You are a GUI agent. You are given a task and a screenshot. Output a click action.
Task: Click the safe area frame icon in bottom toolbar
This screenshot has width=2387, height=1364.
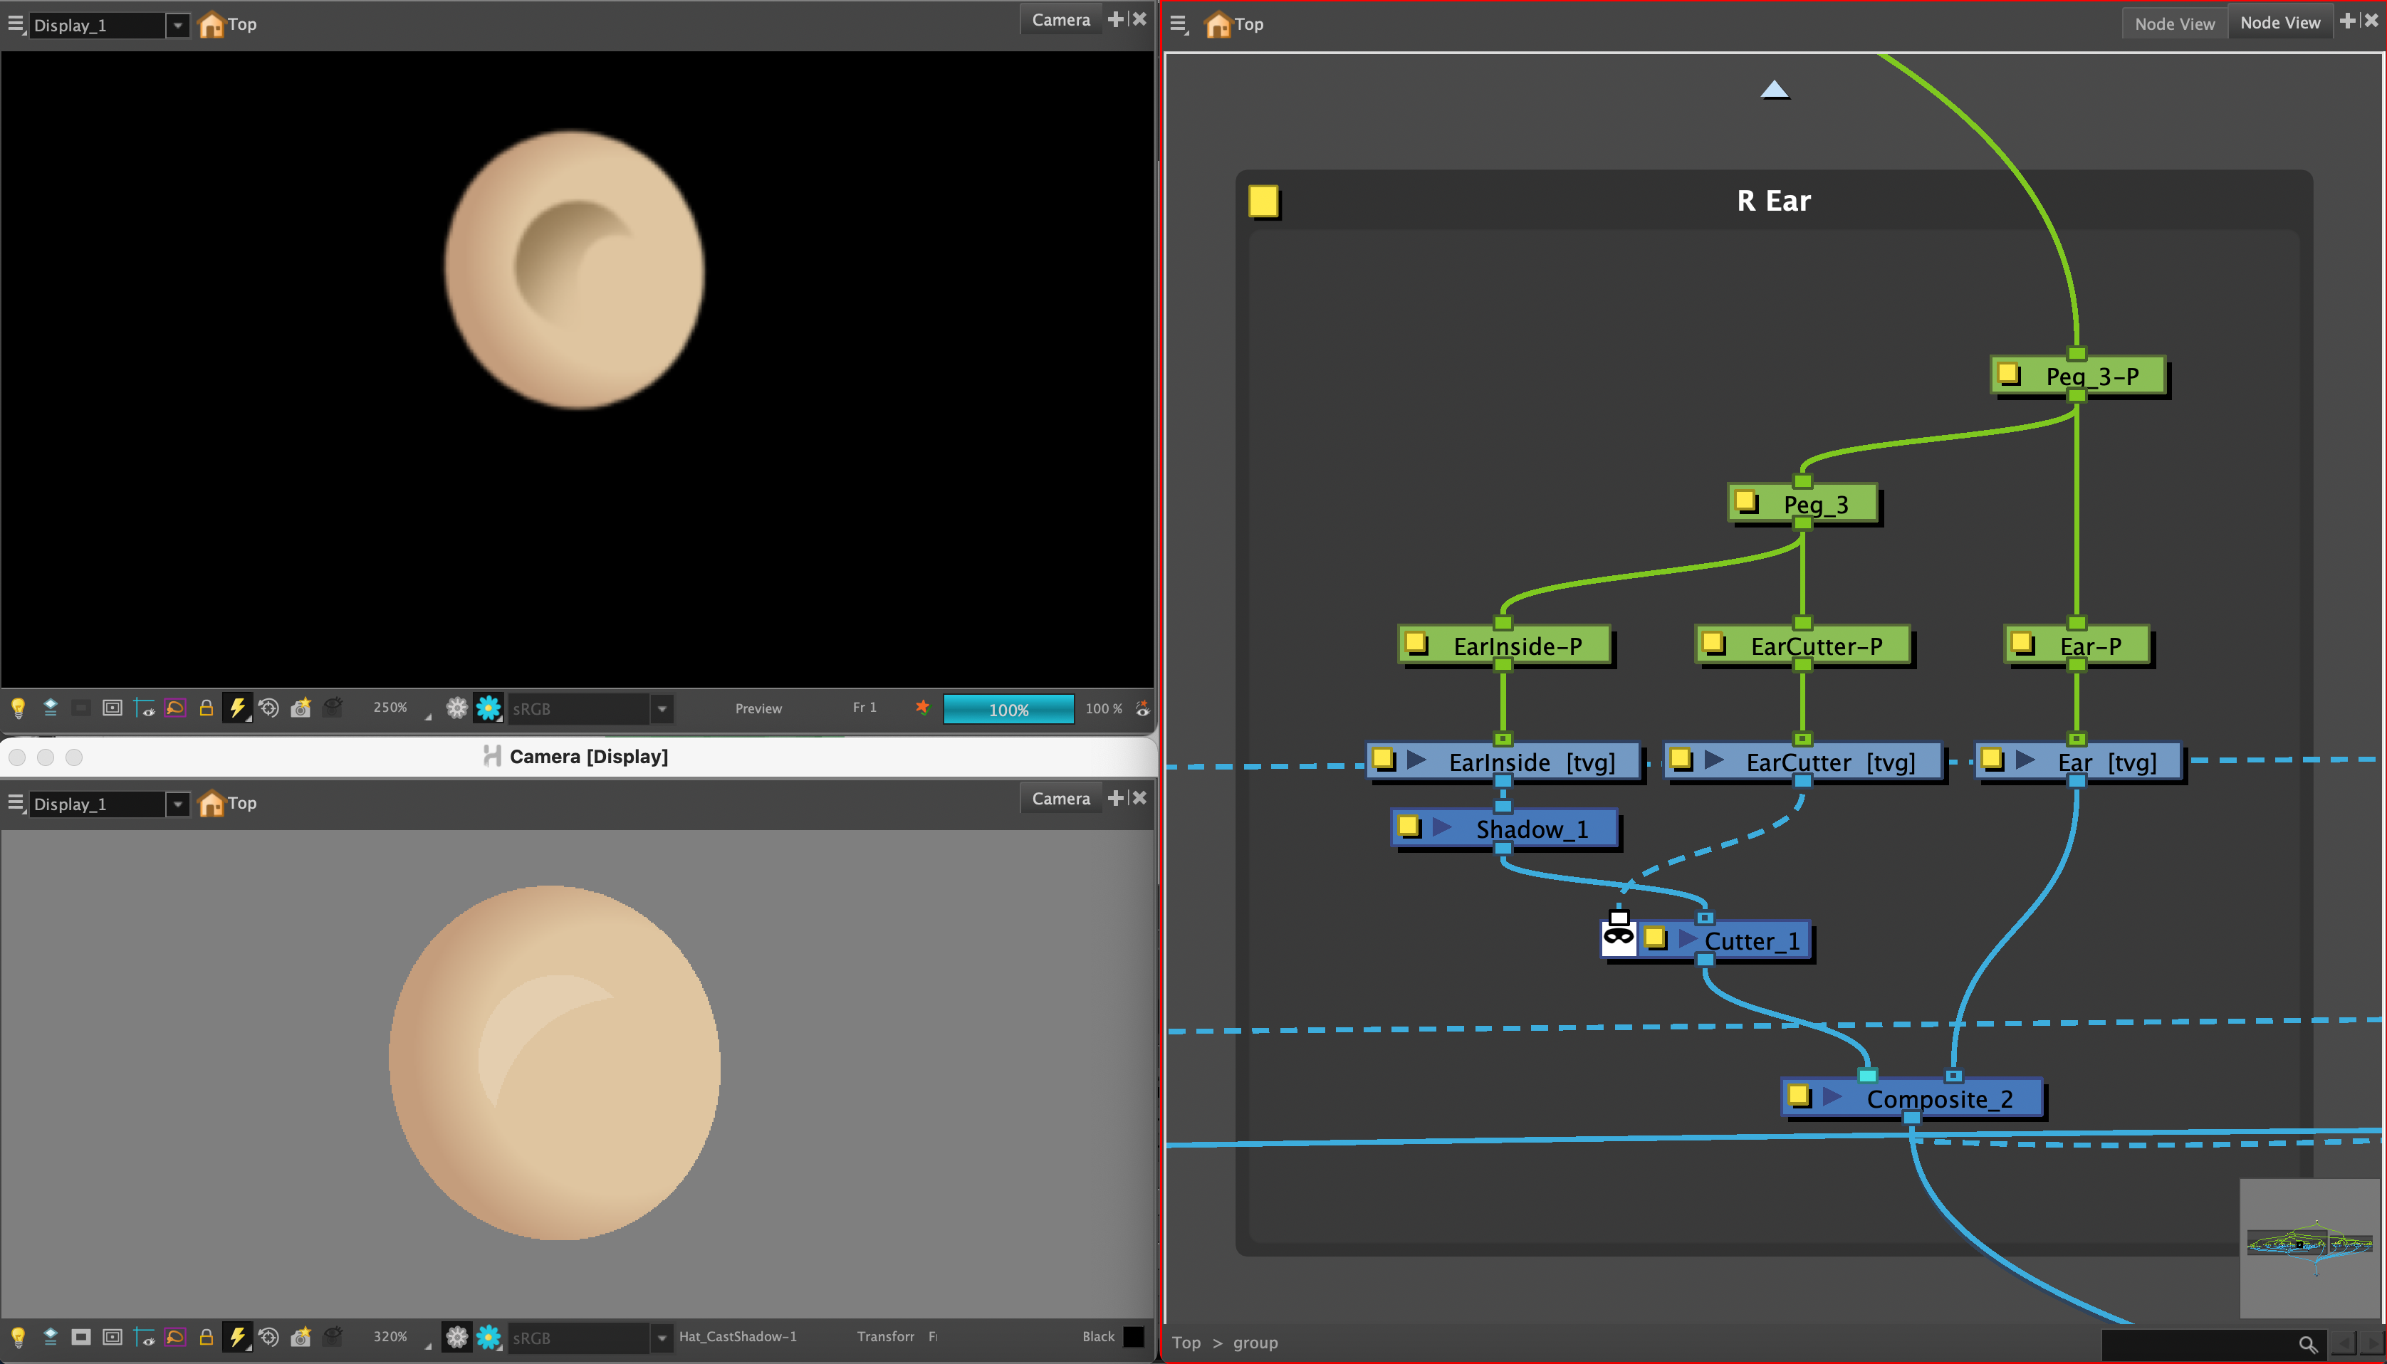113,1337
